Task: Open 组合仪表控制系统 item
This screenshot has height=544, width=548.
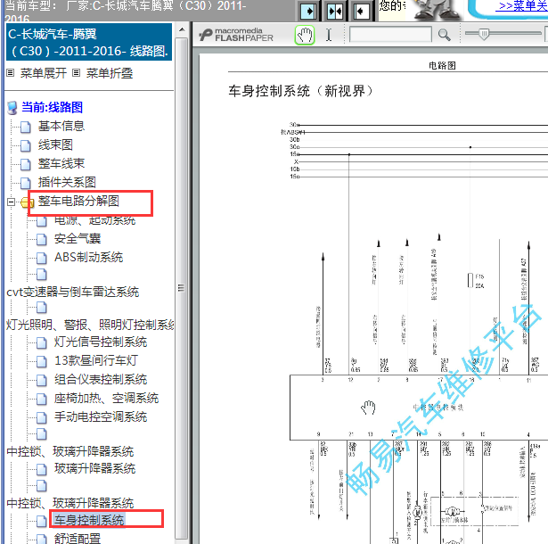Action: [101, 380]
